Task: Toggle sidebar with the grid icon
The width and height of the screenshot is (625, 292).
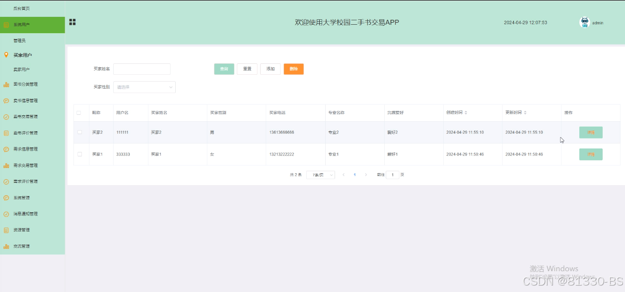Action: pyautogui.click(x=72, y=22)
